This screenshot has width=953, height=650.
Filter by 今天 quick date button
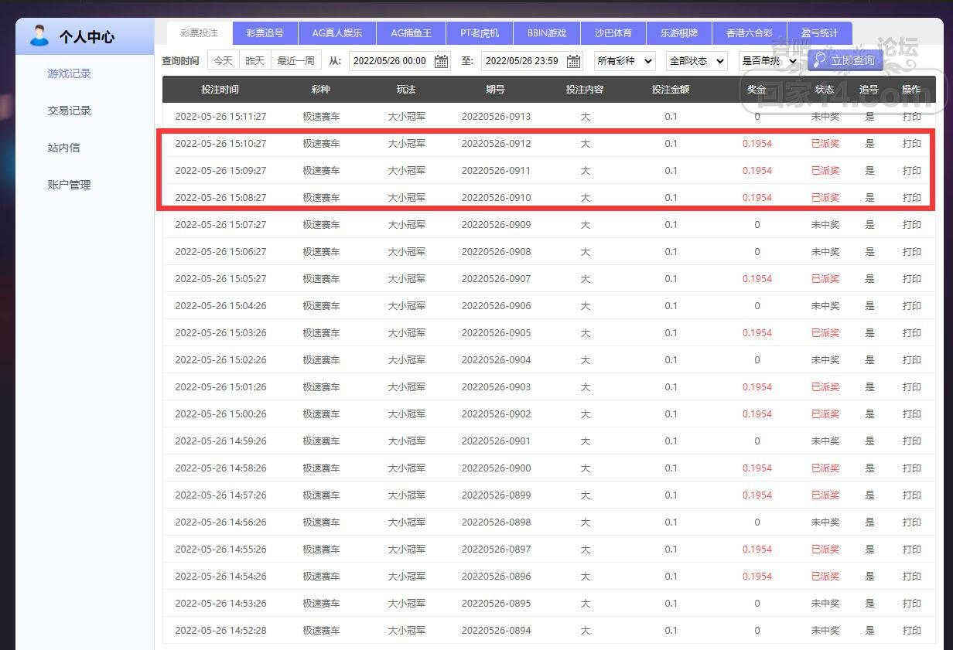coord(223,60)
